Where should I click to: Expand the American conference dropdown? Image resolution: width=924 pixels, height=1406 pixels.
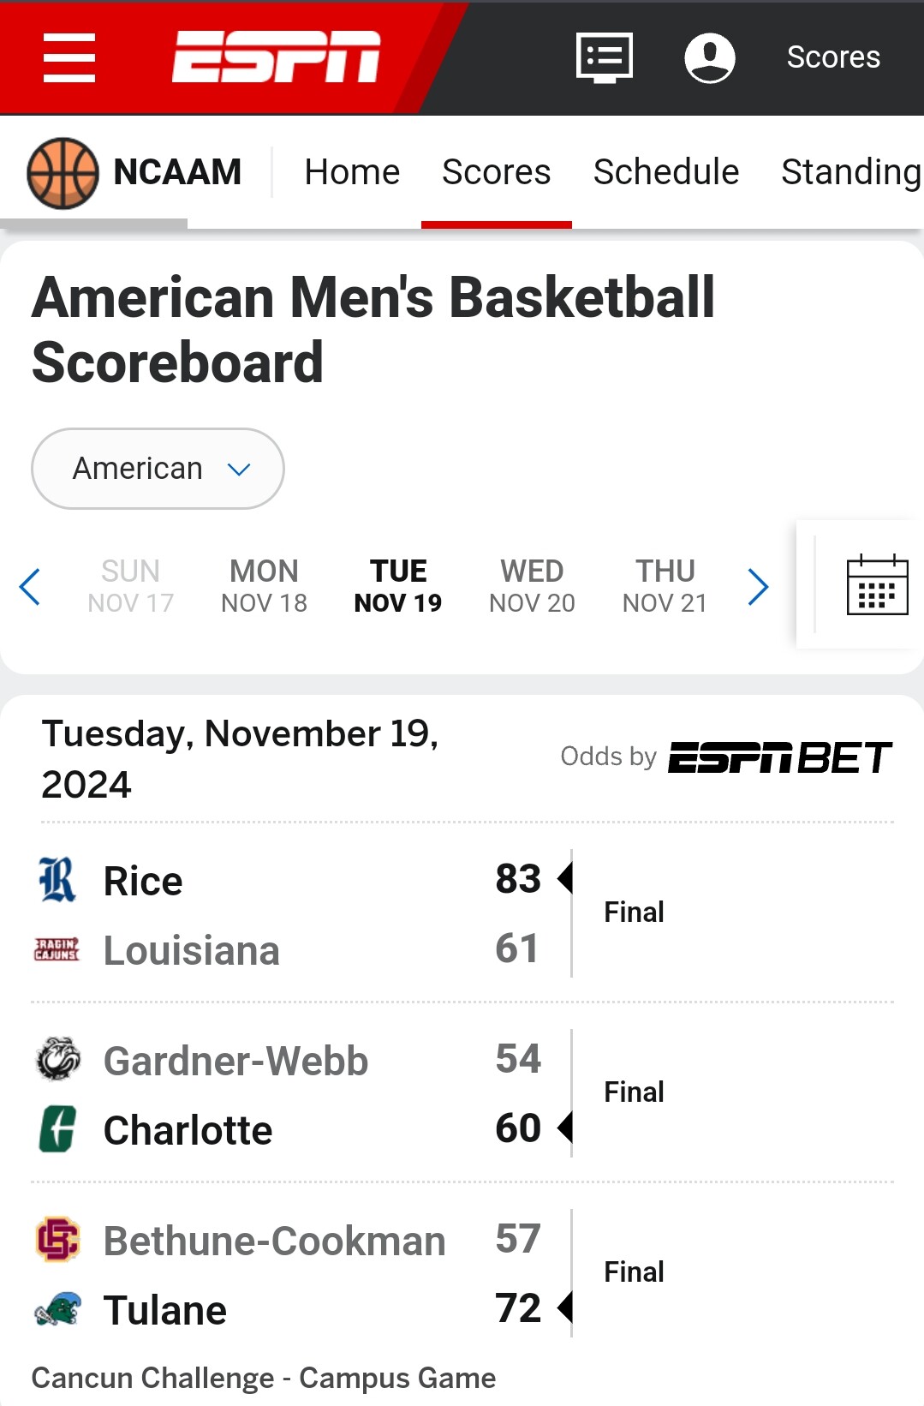[158, 469]
